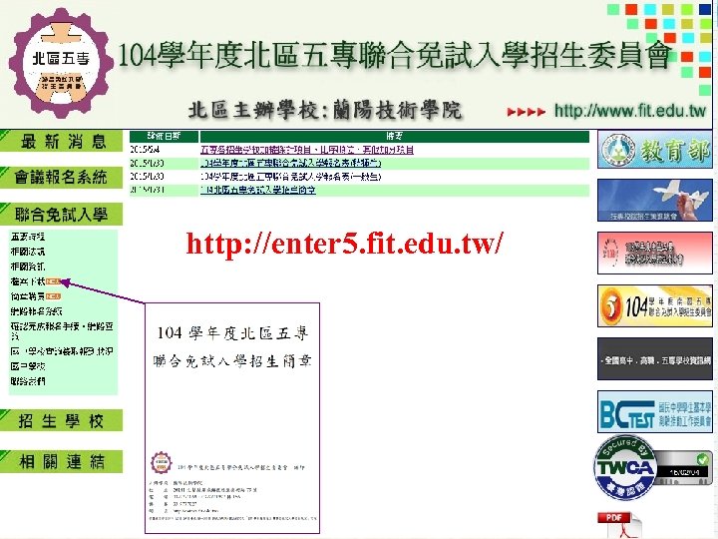Open the 2015/5/4 news link about 加權採計項目
Image resolution: width=718 pixels, height=539 pixels.
click(x=307, y=150)
